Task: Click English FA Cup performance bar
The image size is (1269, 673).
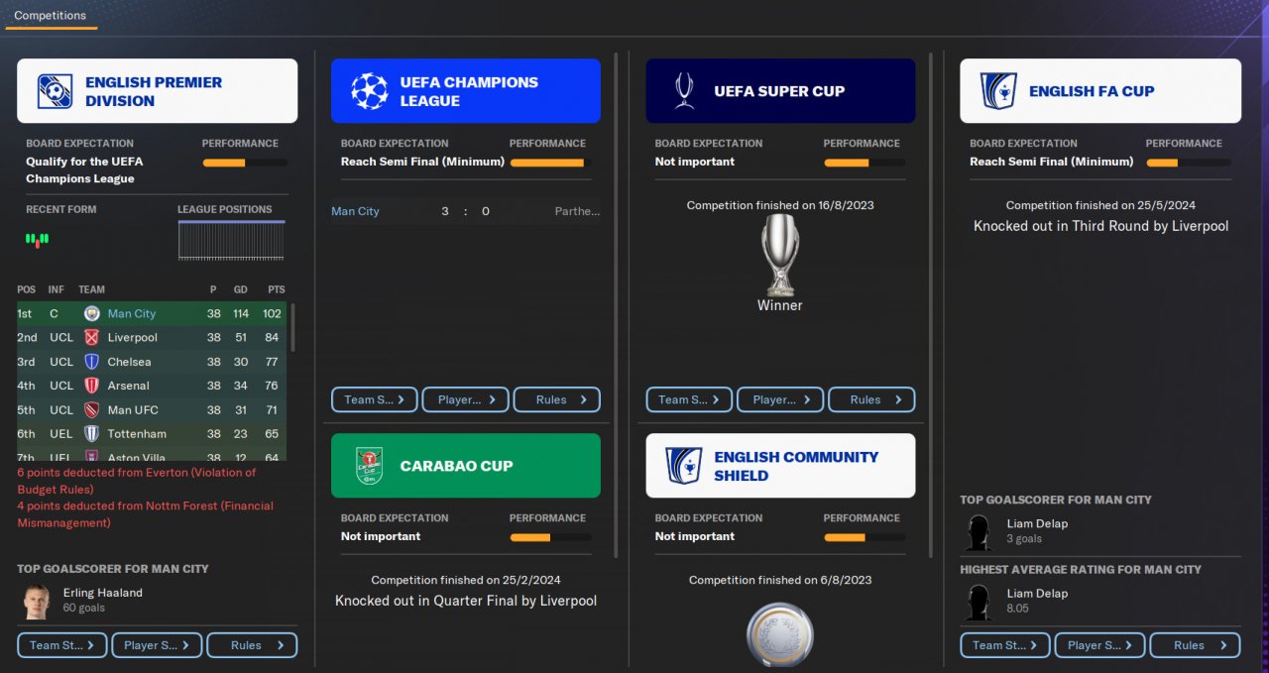Action: (1188, 163)
